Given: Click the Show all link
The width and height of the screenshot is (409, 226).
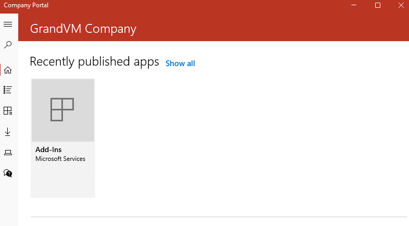Looking at the screenshot, I should click(x=180, y=64).
